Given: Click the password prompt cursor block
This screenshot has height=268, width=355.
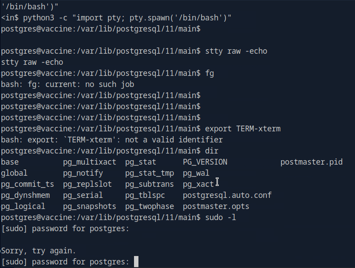Looking at the screenshot, I should click(x=136, y=262).
